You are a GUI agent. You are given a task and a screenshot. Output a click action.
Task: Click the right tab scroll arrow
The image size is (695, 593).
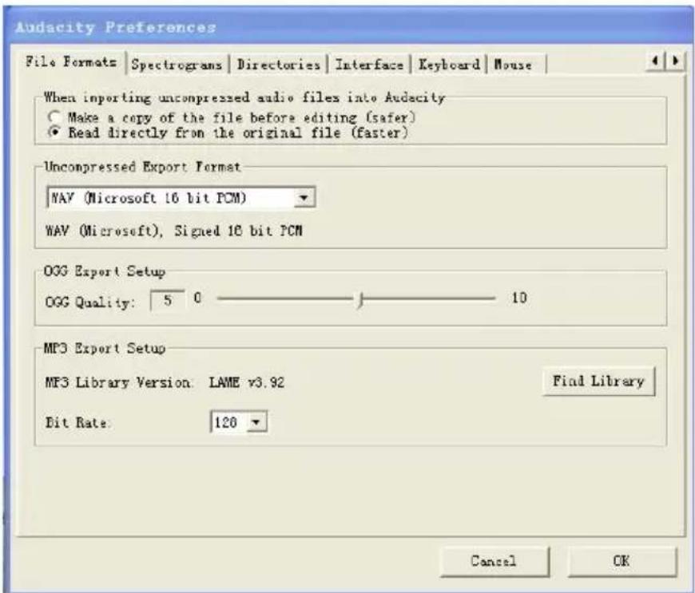pyautogui.click(x=674, y=60)
